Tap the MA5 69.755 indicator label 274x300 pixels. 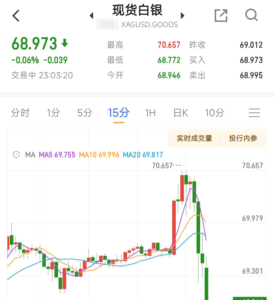point(57,155)
